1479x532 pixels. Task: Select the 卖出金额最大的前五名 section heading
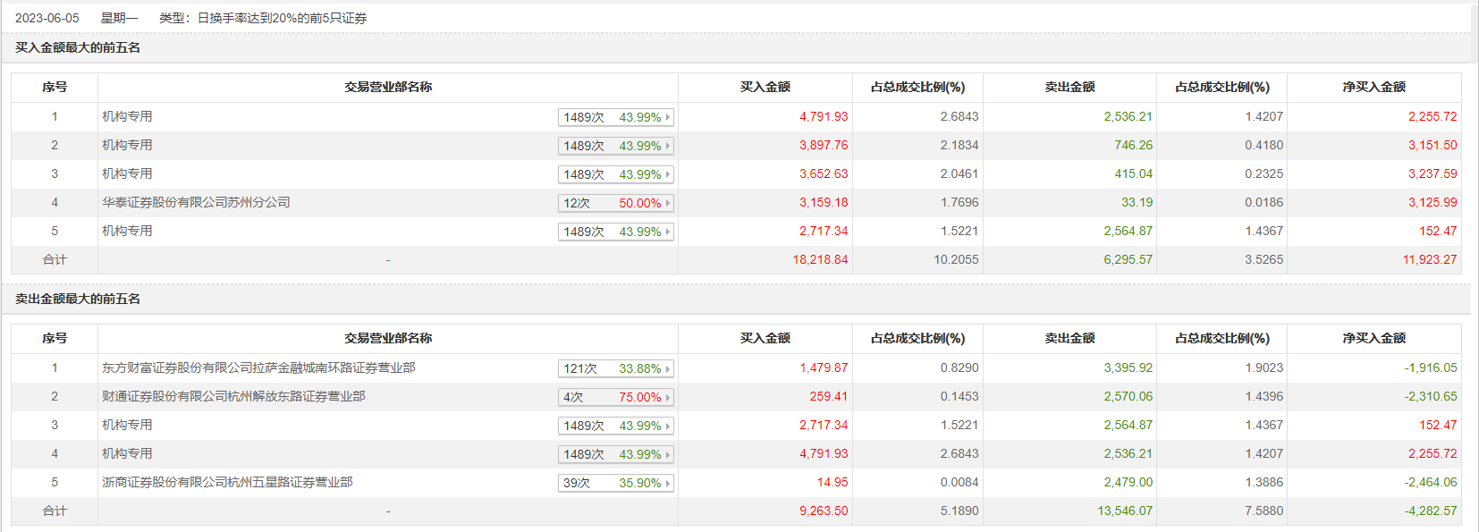[78, 299]
